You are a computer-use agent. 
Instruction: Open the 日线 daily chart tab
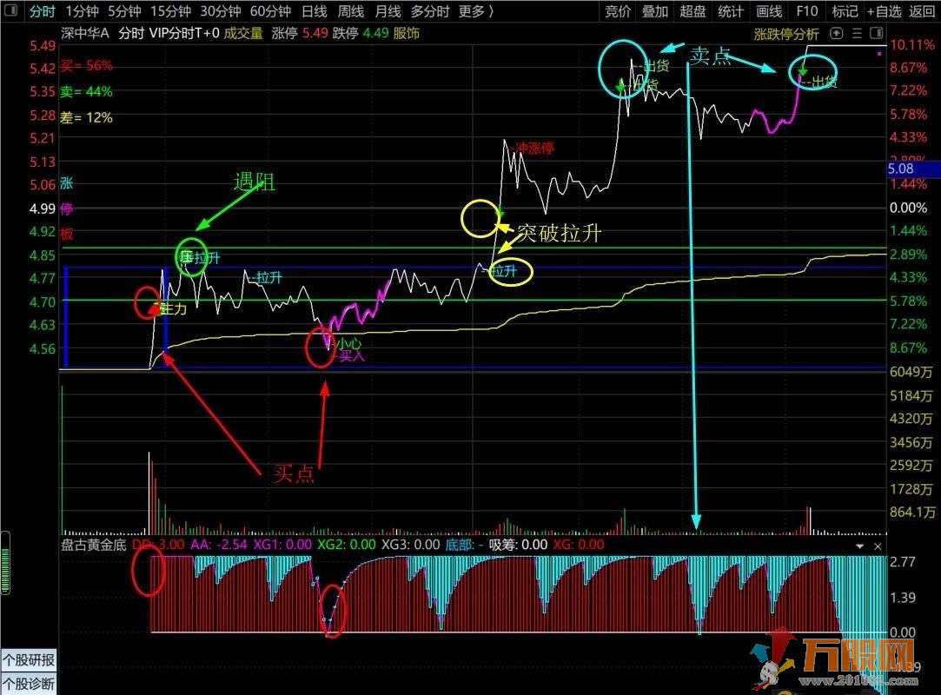pos(314,10)
